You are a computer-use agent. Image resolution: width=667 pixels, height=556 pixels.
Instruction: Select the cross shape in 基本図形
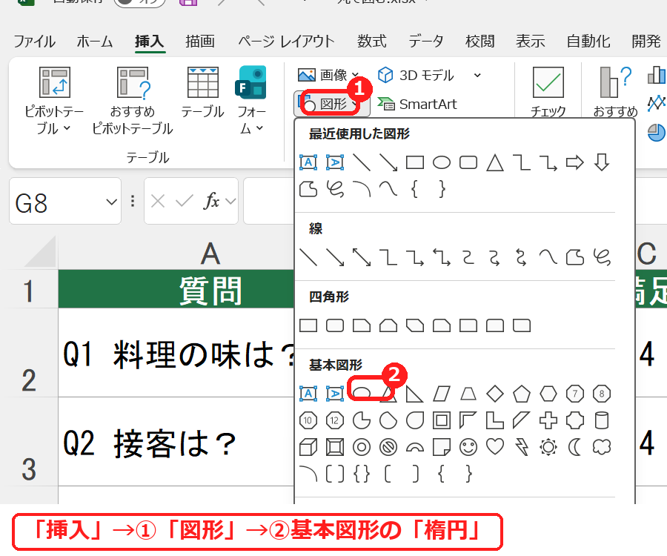548,421
